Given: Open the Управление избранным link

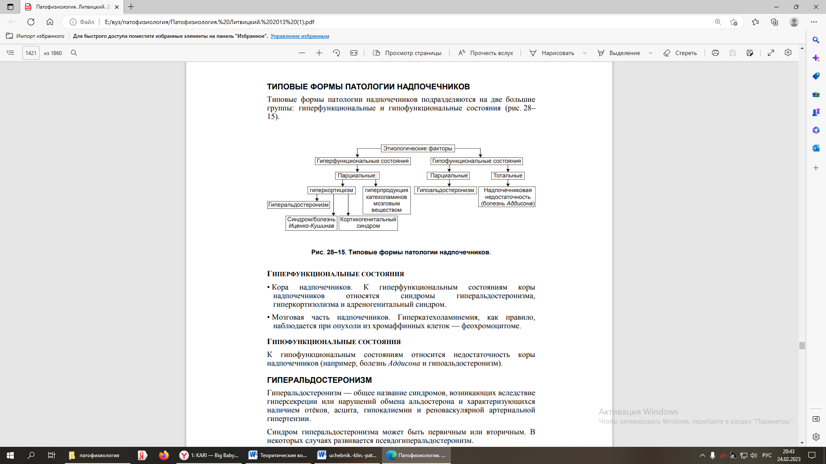Looking at the screenshot, I should (x=300, y=36).
